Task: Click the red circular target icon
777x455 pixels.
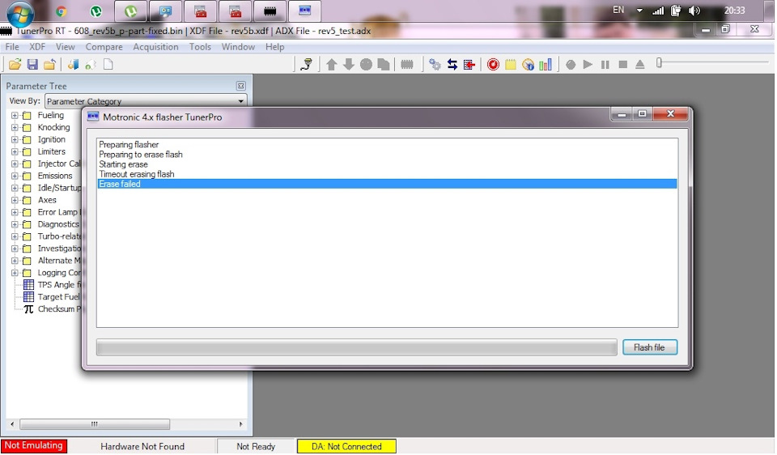Action: point(493,65)
